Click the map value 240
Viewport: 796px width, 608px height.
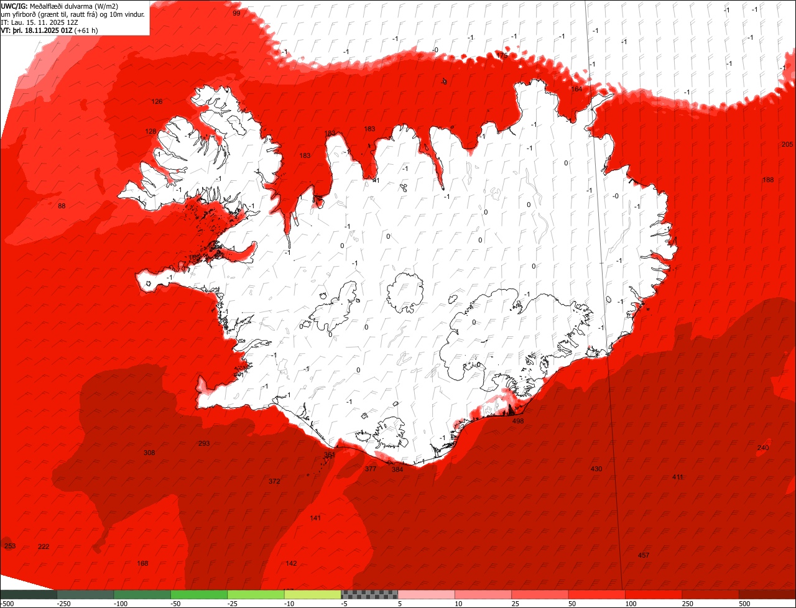point(763,448)
